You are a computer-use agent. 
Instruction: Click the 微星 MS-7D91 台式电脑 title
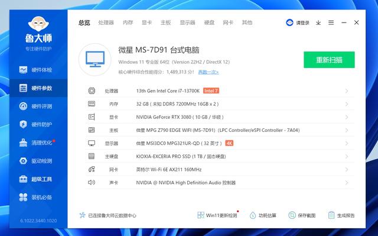point(159,50)
